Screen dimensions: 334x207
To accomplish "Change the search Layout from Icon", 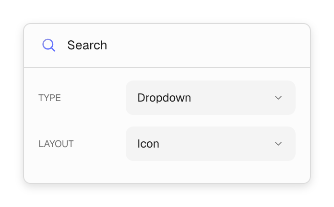I will (x=211, y=144).
